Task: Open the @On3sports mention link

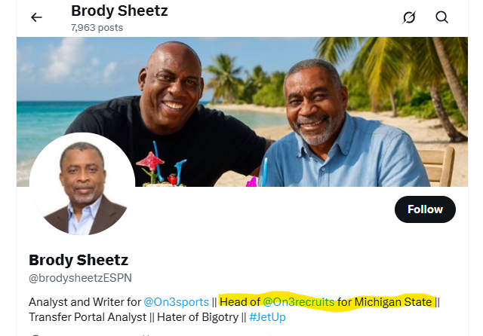Action: (x=175, y=302)
